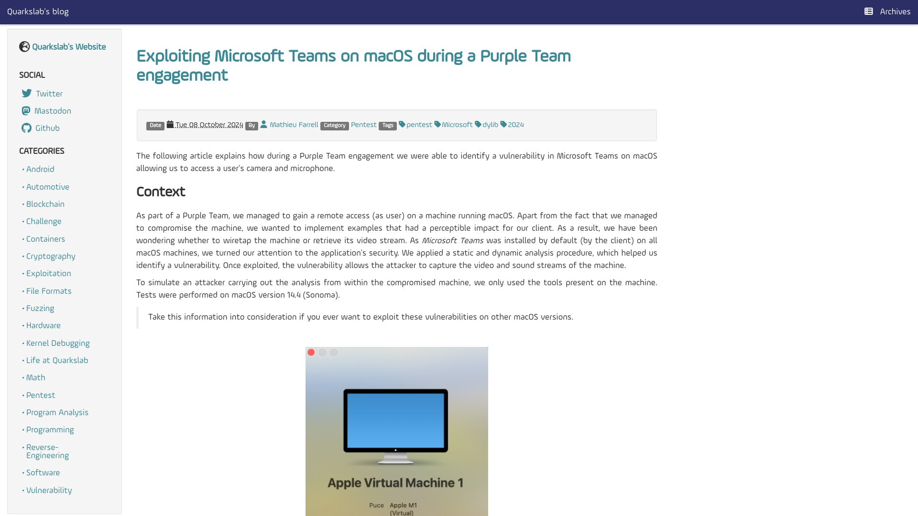This screenshot has height=516, width=918.
Task: Click the Archives icon button
Action: point(869,11)
